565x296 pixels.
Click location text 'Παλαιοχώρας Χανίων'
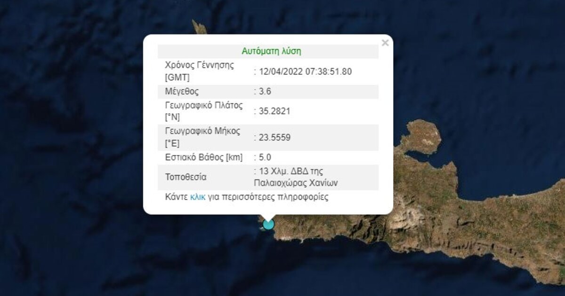(295, 182)
